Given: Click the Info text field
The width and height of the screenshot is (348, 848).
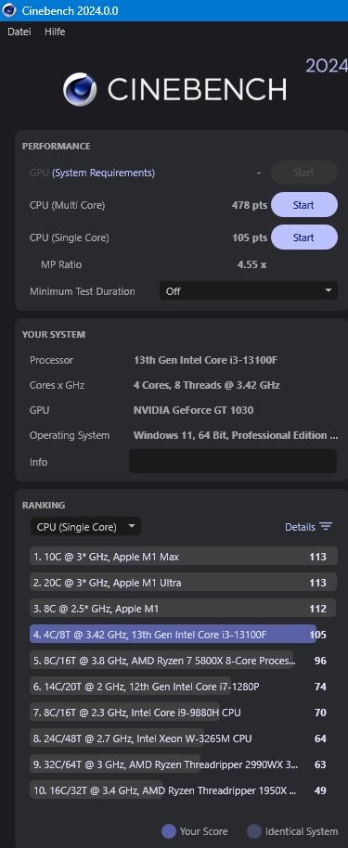Looking at the screenshot, I should (x=233, y=461).
